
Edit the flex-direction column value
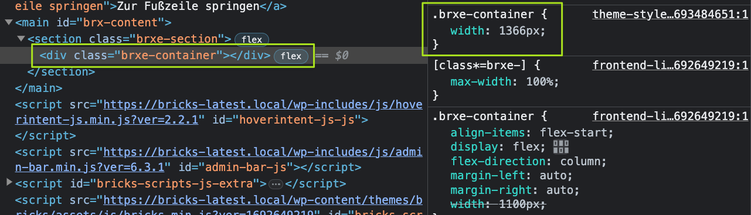click(x=580, y=162)
